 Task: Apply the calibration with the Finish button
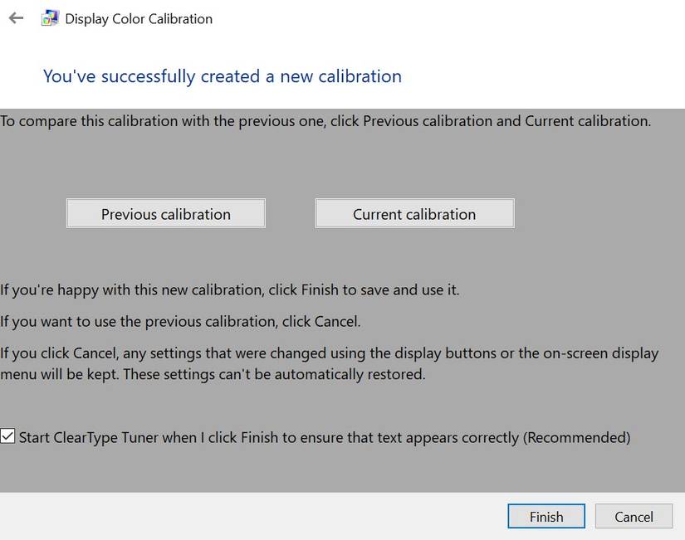pyautogui.click(x=546, y=516)
